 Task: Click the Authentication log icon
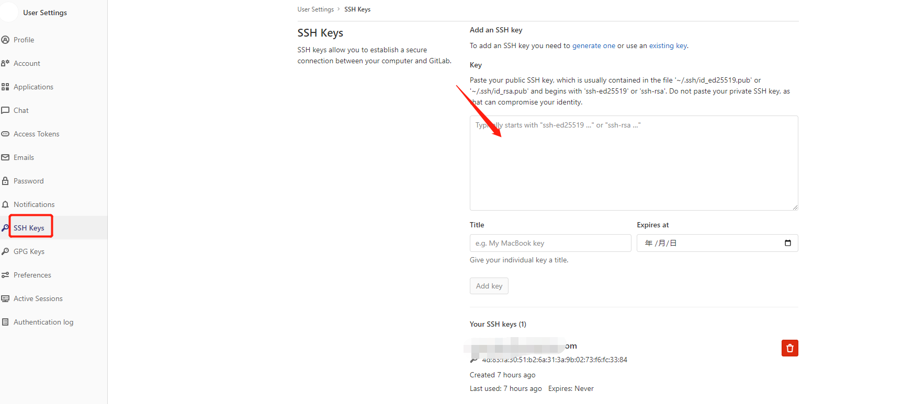(x=5, y=322)
